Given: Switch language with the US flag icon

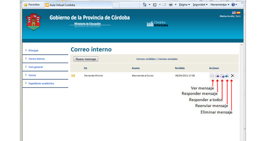Looking at the screenshot, I should (234, 13).
